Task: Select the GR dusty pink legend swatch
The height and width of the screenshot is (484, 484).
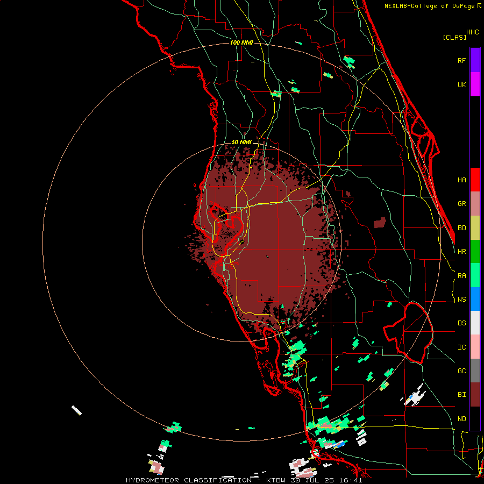Action: pyautogui.click(x=475, y=204)
